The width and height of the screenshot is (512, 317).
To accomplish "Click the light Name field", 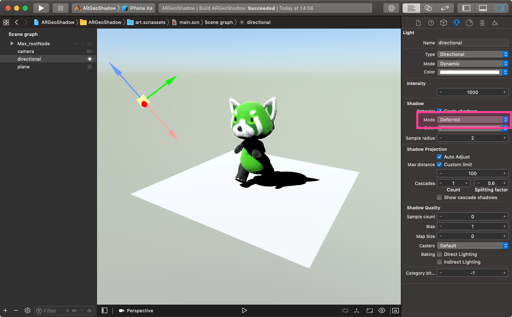I will click(x=473, y=43).
